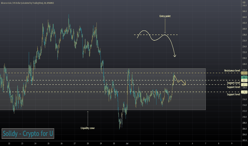Select 'Support level' label just below 221.0 line
248x146 pixels.
coord(233,87)
